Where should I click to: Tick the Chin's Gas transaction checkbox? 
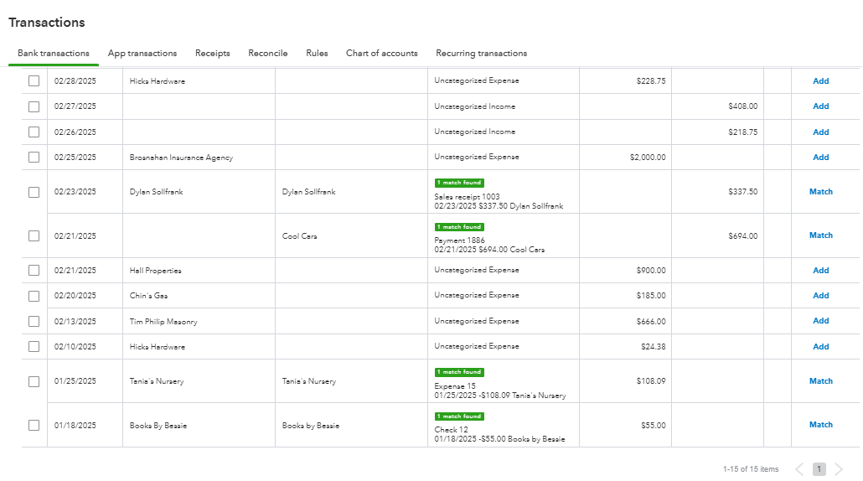click(34, 296)
